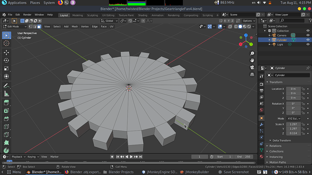Open the Object Data mesh triangle tab

tap(262, 150)
